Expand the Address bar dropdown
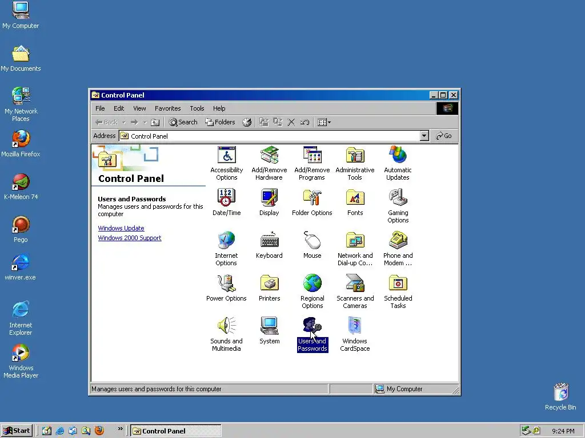Screen dimensions: 585x438 (x=424, y=136)
